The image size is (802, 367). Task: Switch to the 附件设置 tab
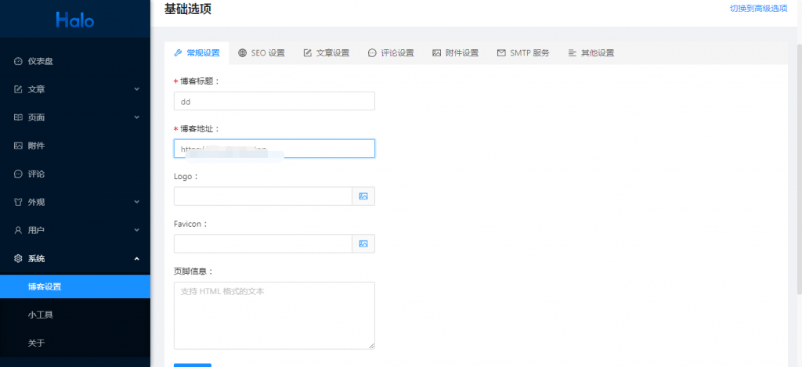[x=455, y=52]
